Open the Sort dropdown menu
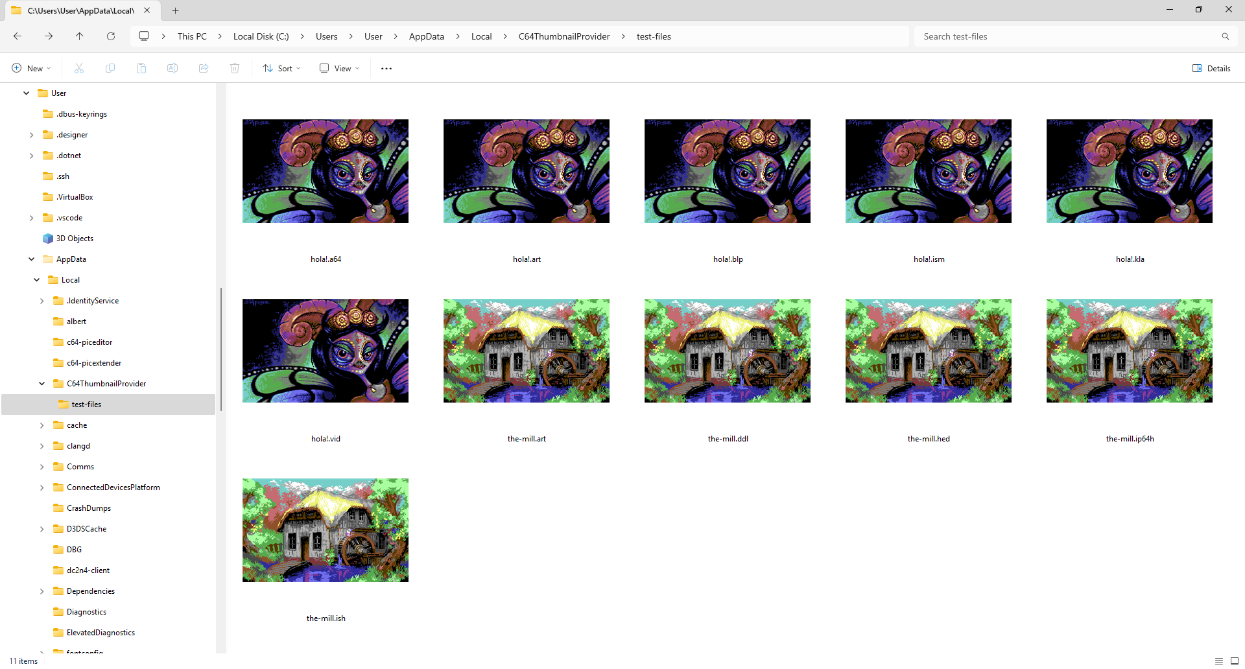1245x669 pixels. 281,68
